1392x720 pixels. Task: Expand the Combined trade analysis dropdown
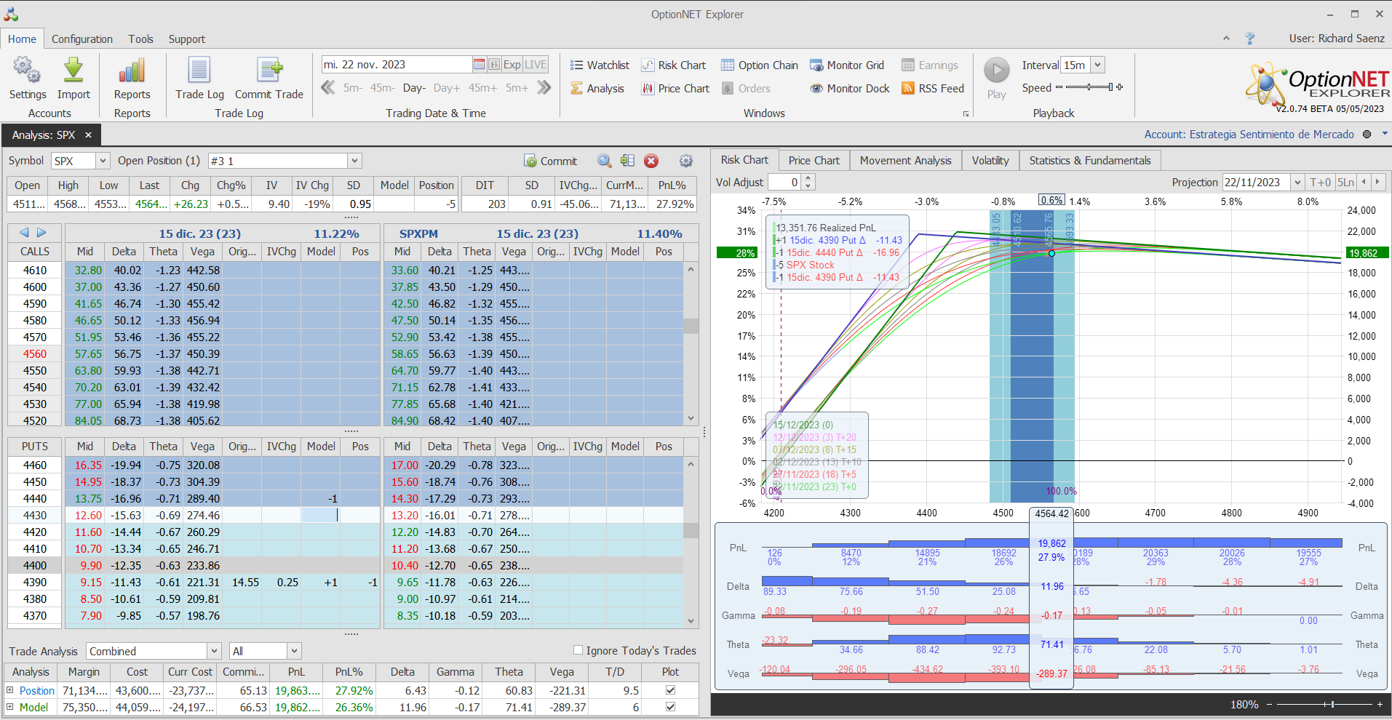[214, 651]
